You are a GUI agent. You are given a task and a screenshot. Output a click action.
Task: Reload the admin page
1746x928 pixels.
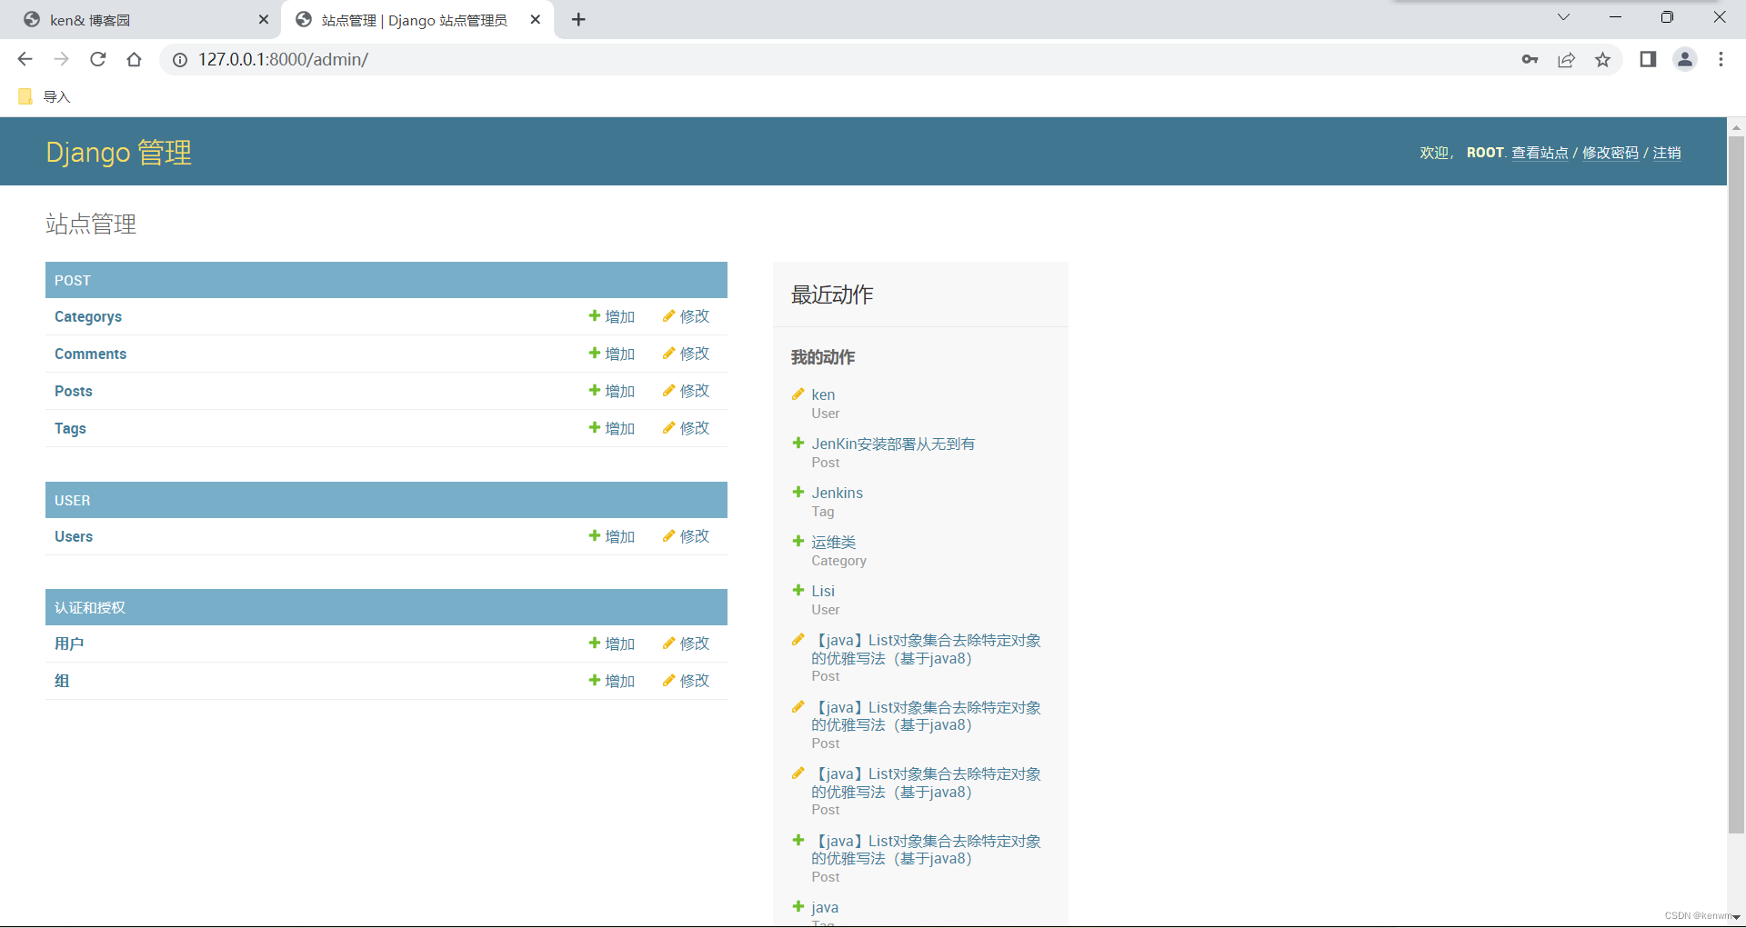pyautogui.click(x=98, y=59)
